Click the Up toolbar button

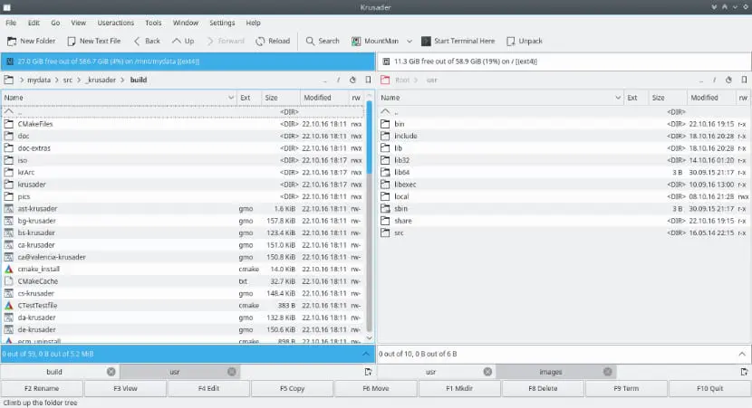point(183,42)
